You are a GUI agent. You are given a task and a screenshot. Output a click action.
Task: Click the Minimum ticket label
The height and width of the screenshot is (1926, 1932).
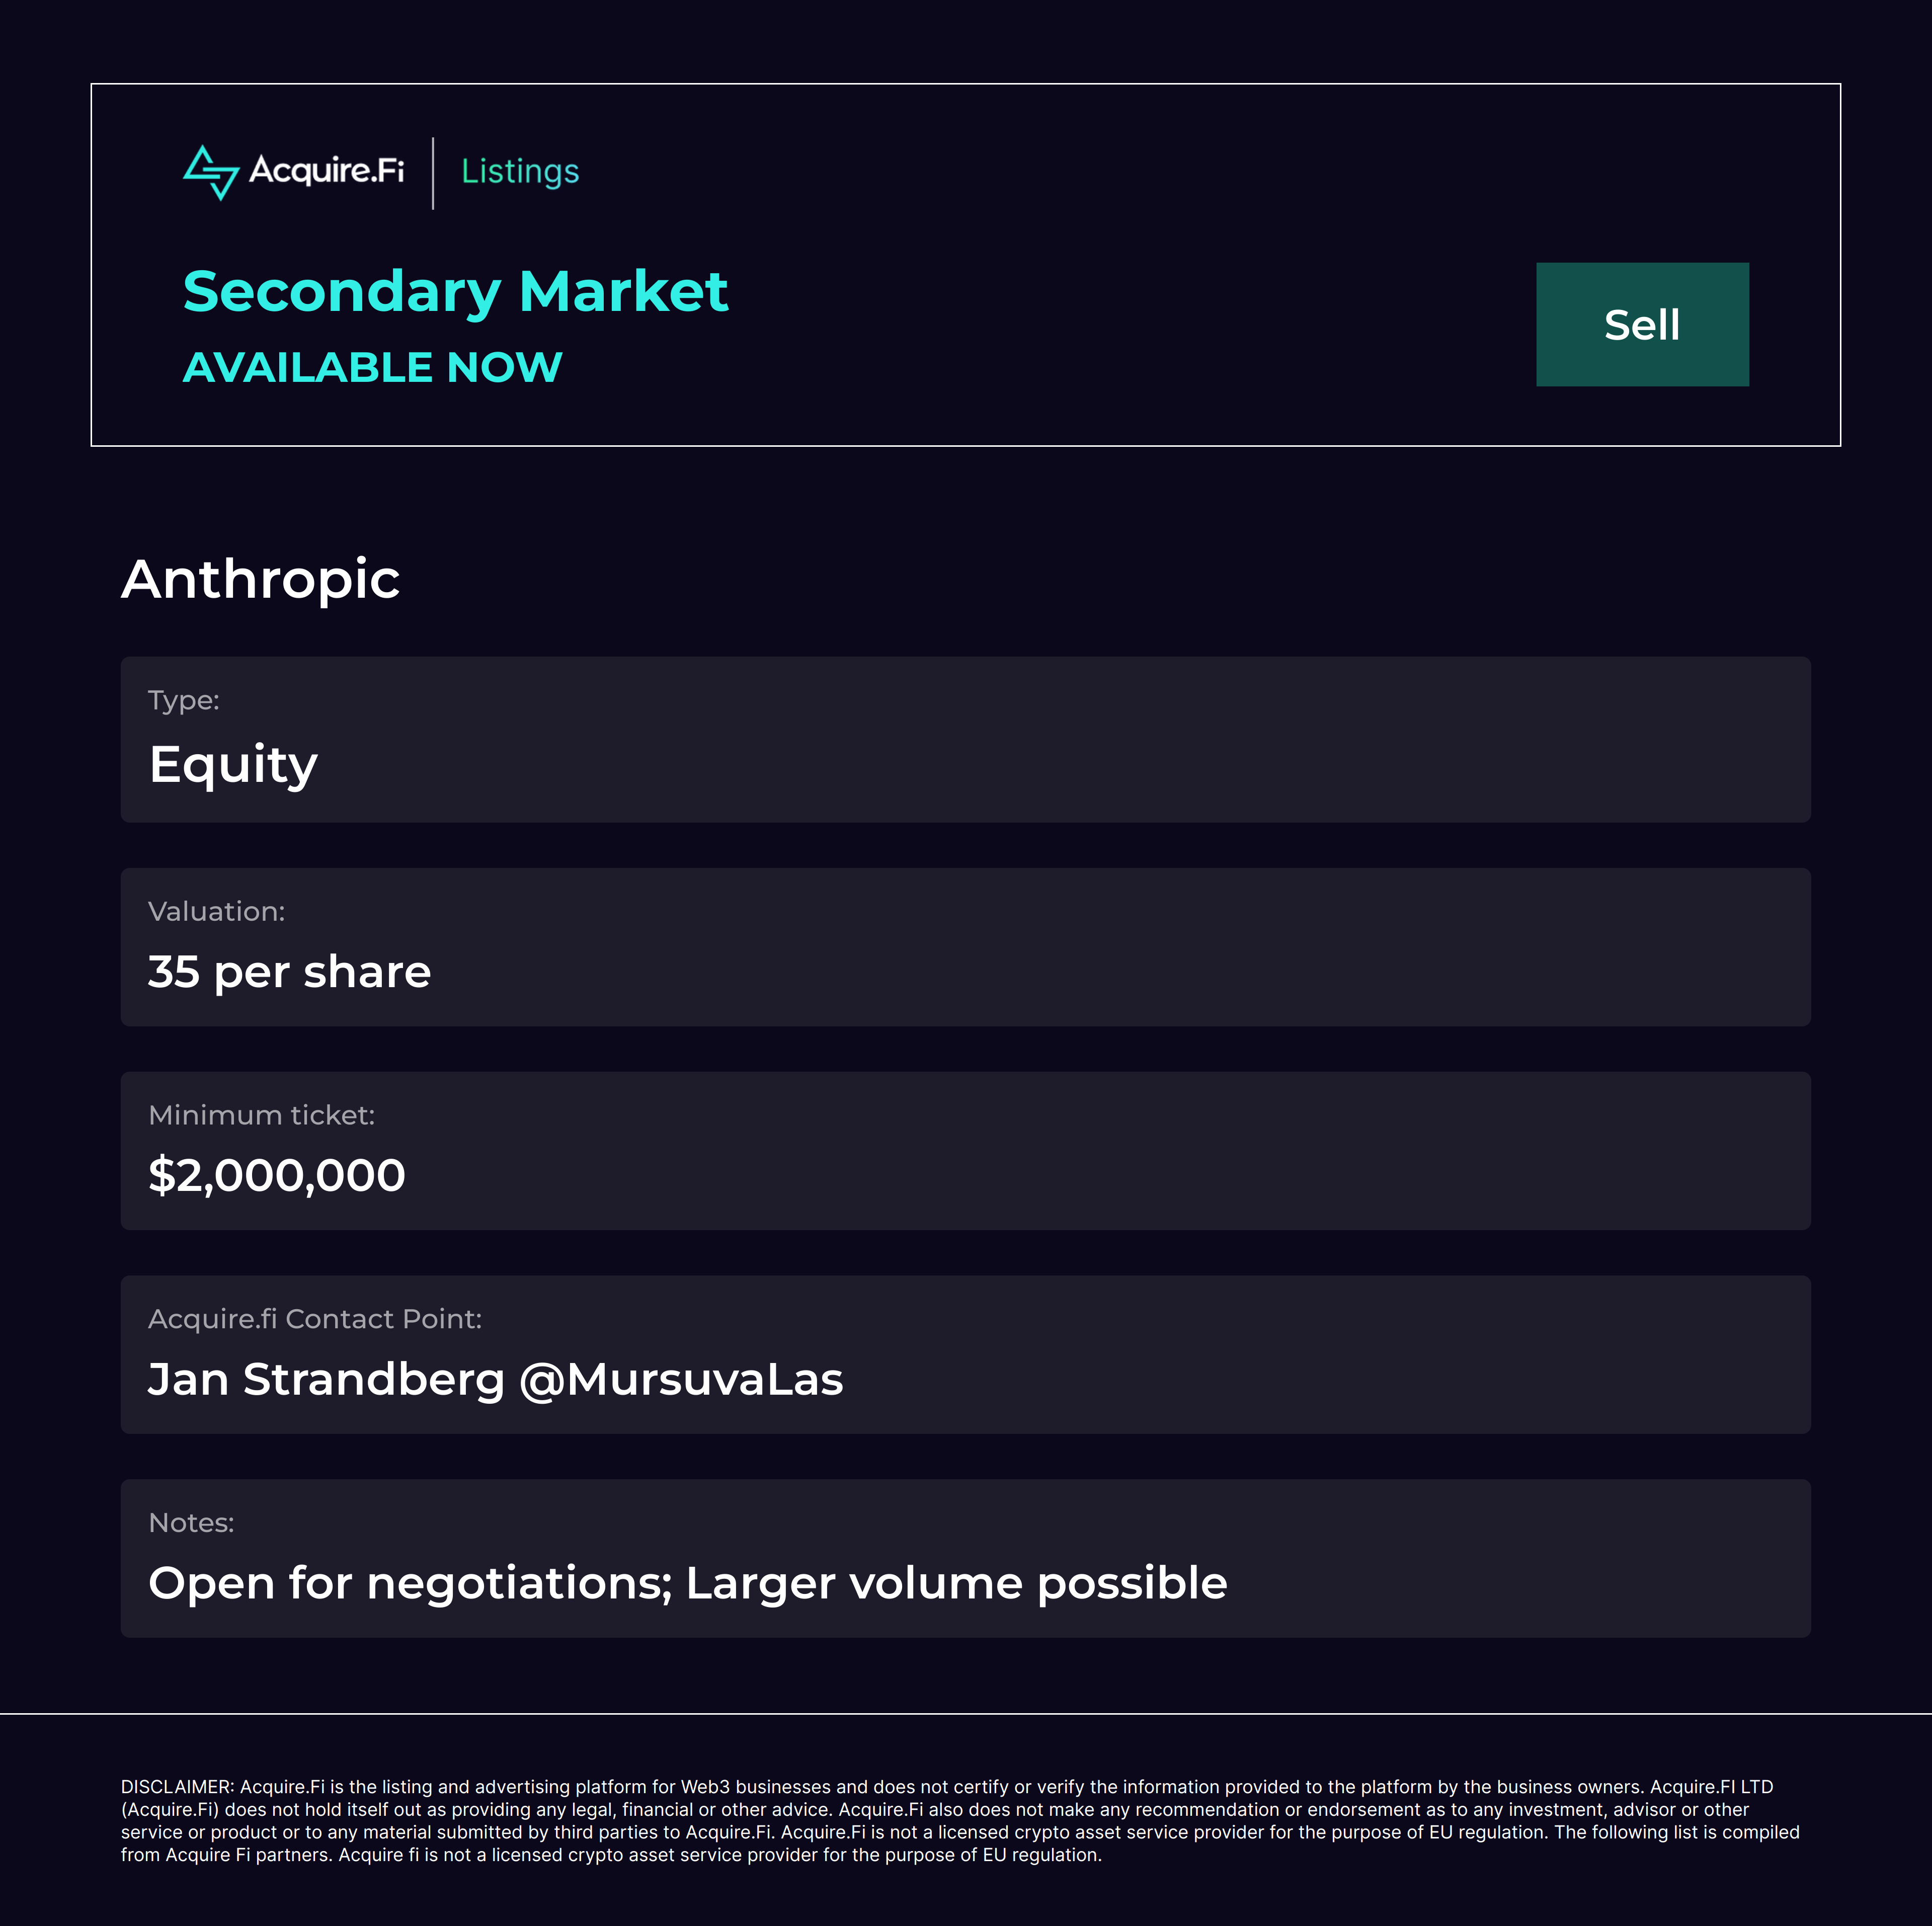tap(261, 1115)
